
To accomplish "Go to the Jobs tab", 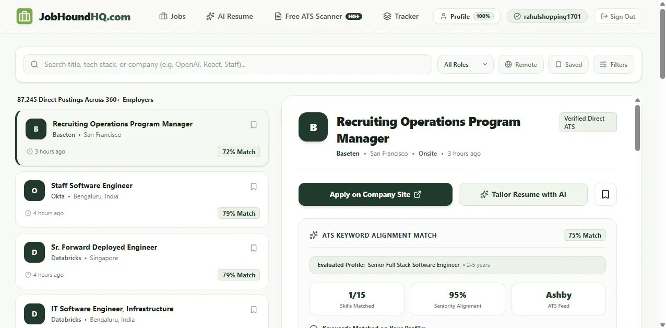I will pyautogui.click(x=172, y=16).
